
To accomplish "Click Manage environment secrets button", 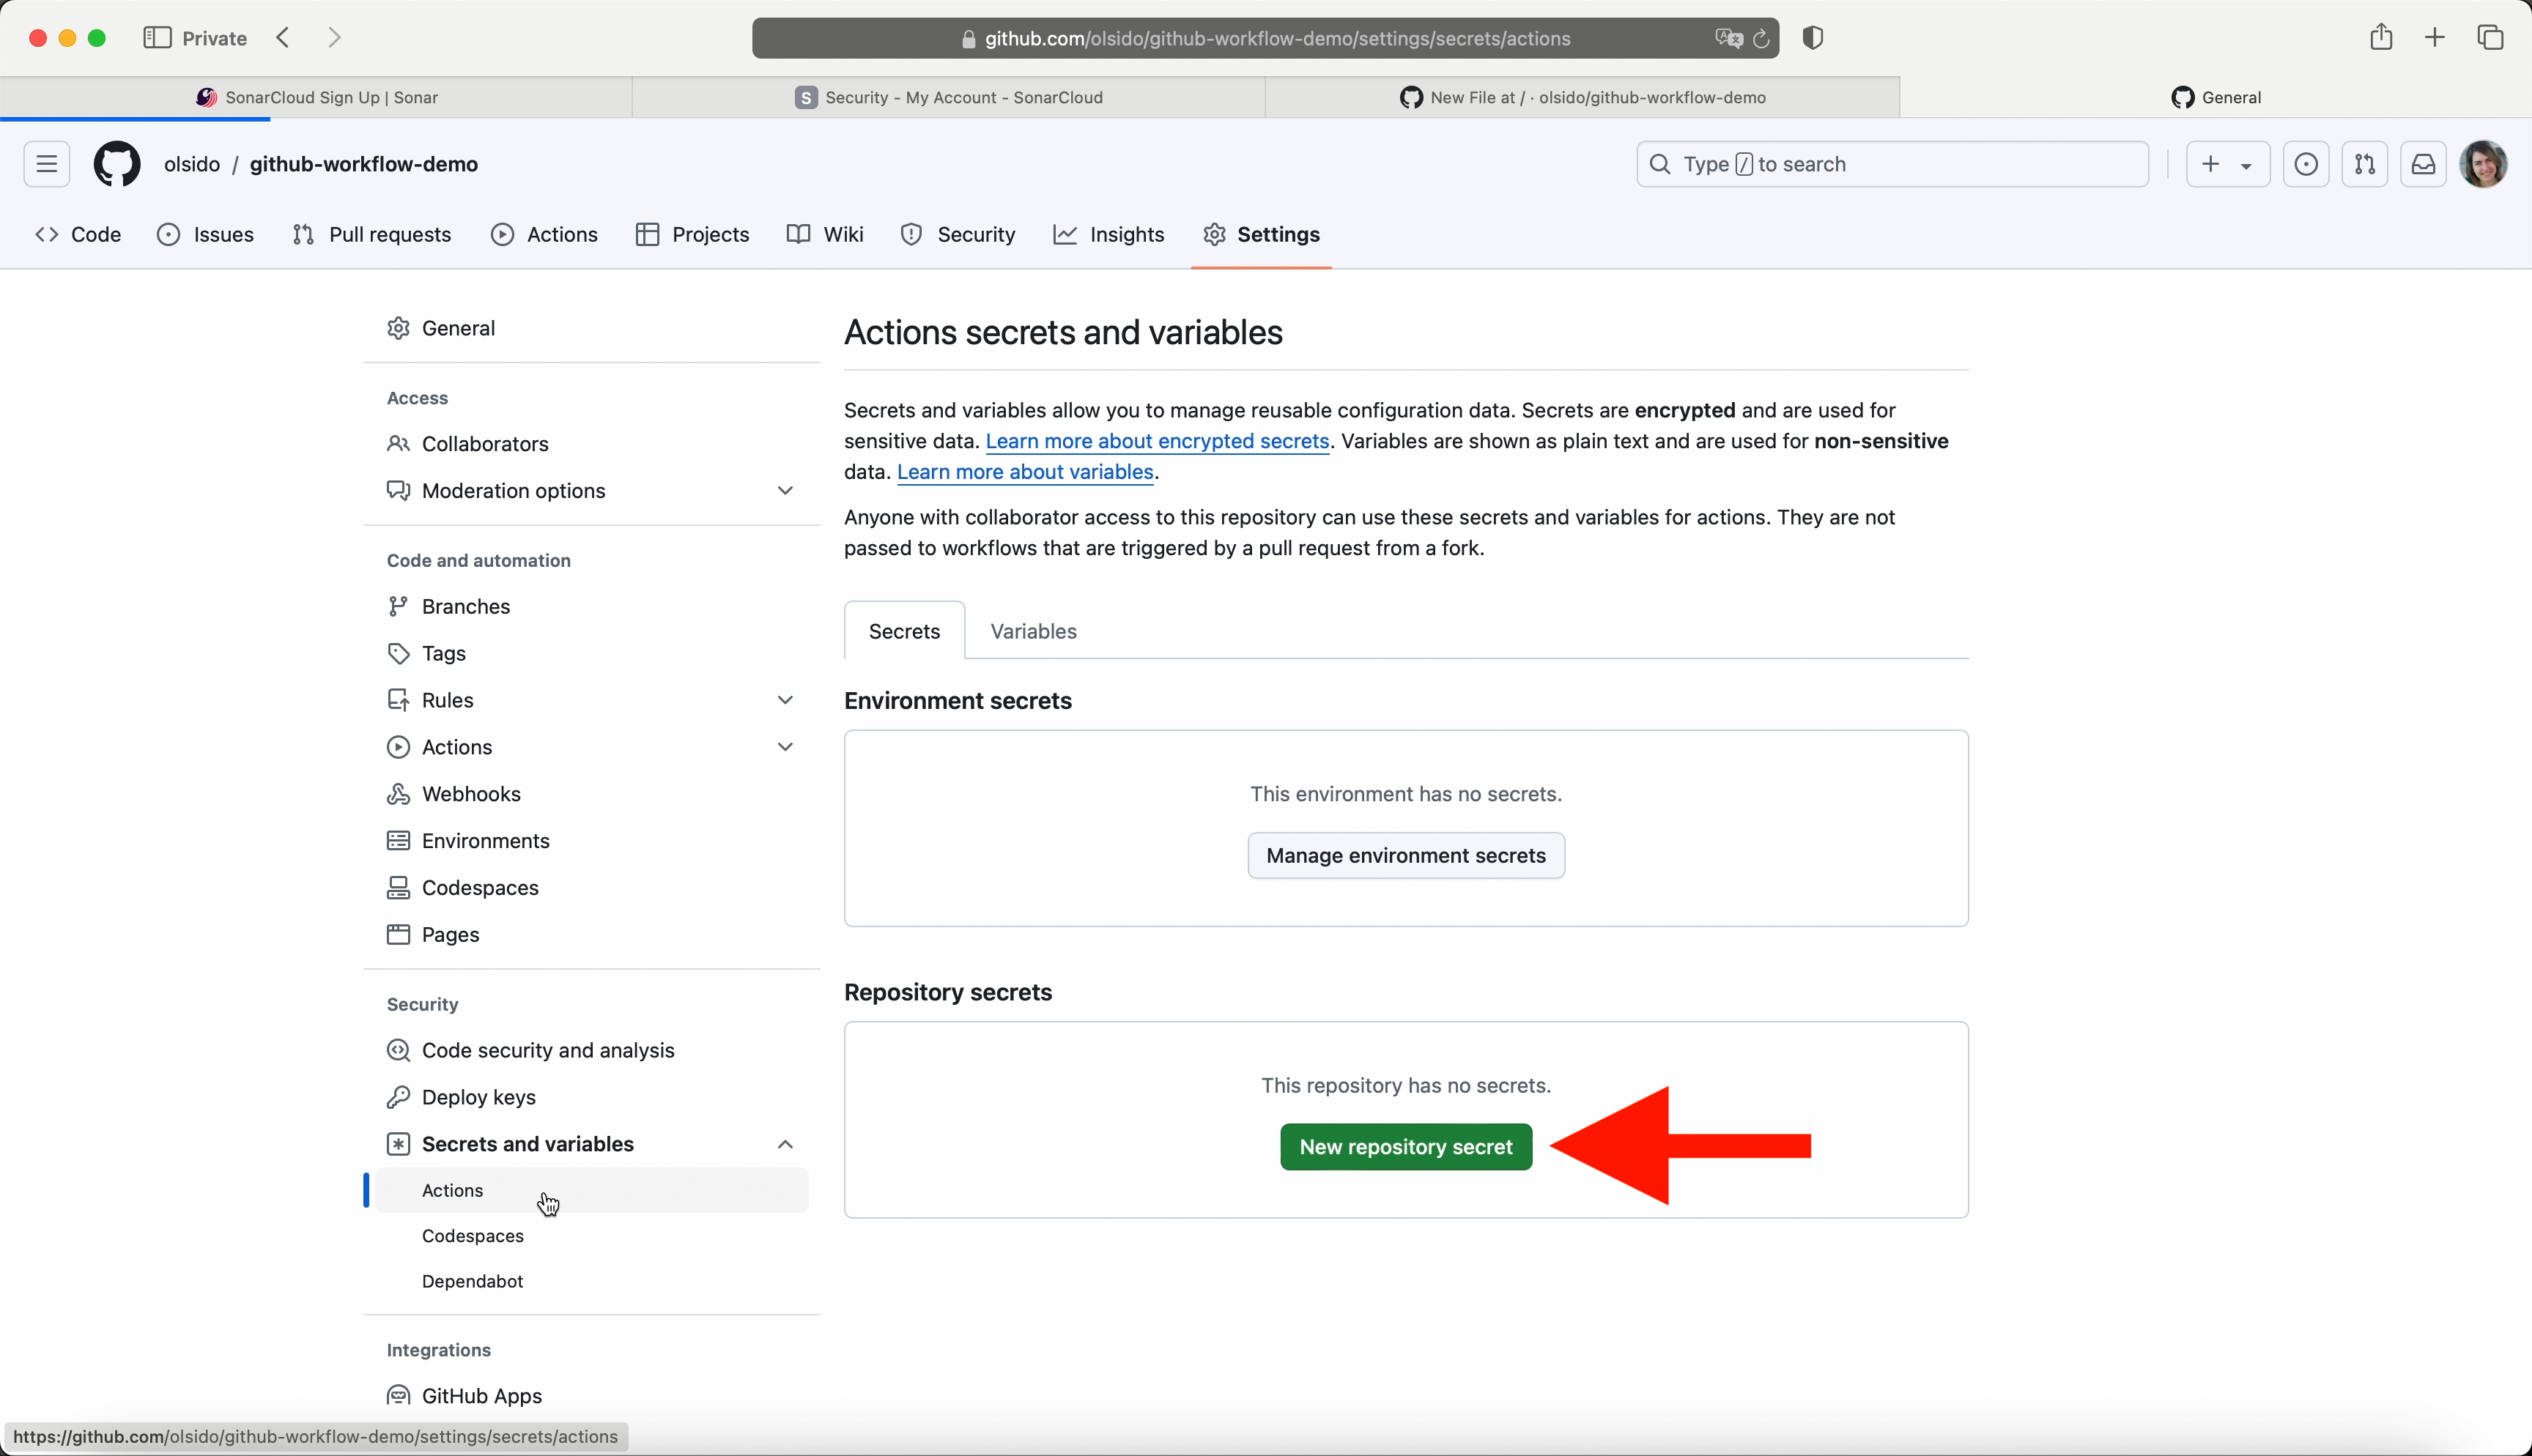I will click(x=1405, y=856).
